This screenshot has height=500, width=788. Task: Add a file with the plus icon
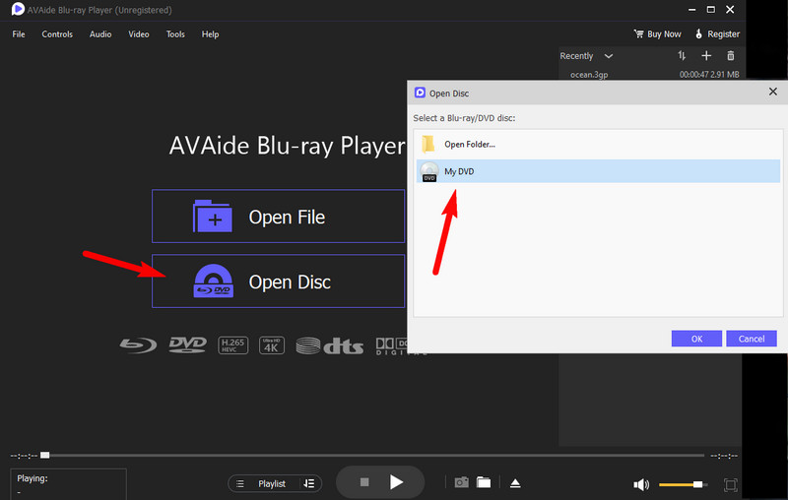706,56
